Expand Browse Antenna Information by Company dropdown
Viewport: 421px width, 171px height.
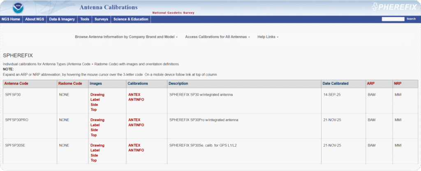tap(126, 37)
